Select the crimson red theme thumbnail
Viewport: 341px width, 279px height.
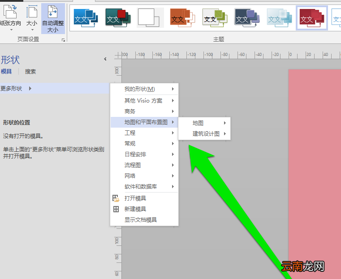(x=311, y=18)
